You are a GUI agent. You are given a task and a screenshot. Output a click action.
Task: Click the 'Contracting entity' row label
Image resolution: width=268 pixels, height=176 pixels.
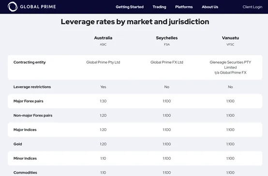coord(30,62)
